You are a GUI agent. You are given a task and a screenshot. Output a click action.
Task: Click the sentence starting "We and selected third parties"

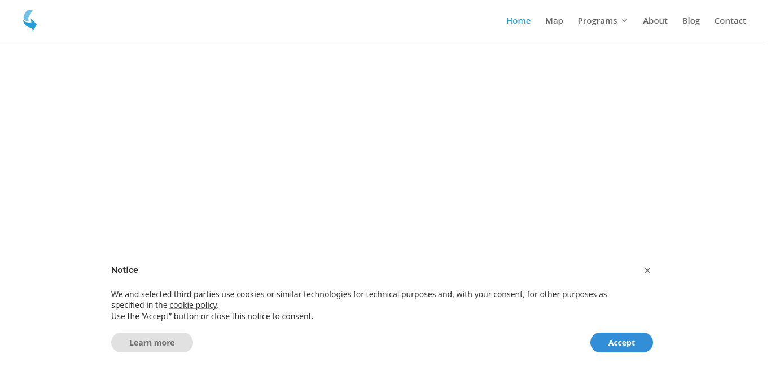pyautogui.click(x=359, y=299)
